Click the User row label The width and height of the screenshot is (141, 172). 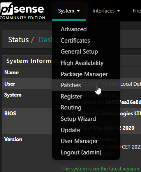point(10,84)
